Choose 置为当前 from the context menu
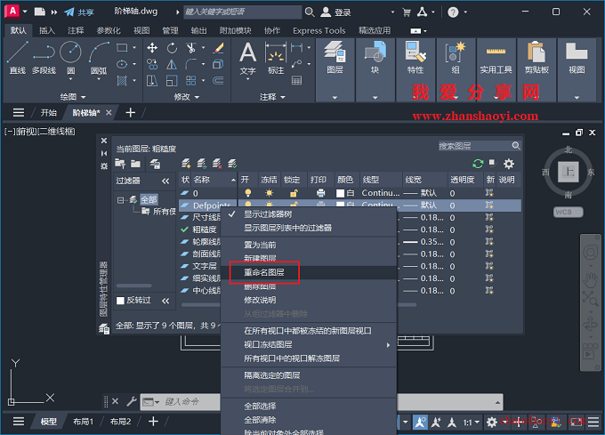The width and height of the screenshot is (605, 435). (260, 245)
